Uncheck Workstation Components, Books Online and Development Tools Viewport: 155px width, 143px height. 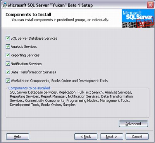tap(8, 80)
